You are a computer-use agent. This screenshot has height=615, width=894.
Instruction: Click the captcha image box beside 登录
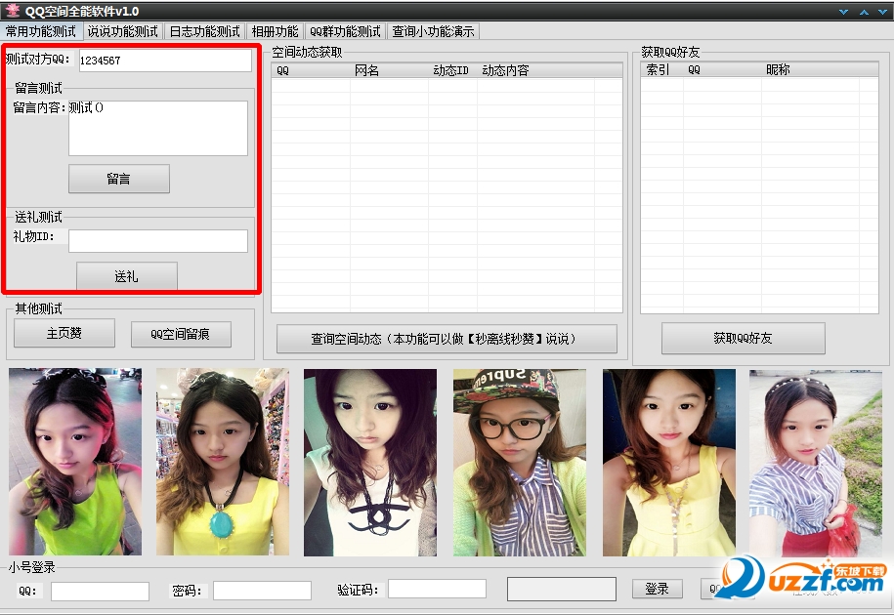pos(562,589)
